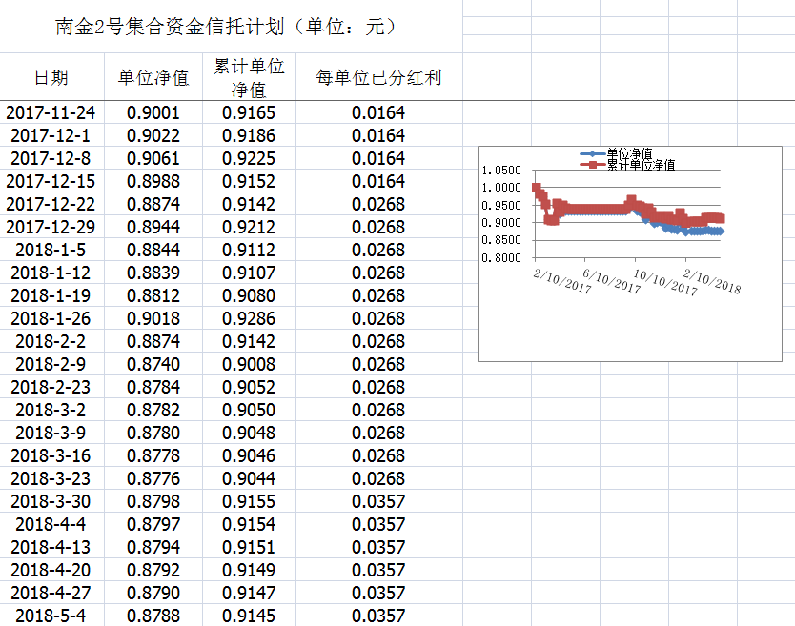The image size is (795, 626).
Task: Click the 单位净值 legend entry in the chart
Action: [628, 153]
